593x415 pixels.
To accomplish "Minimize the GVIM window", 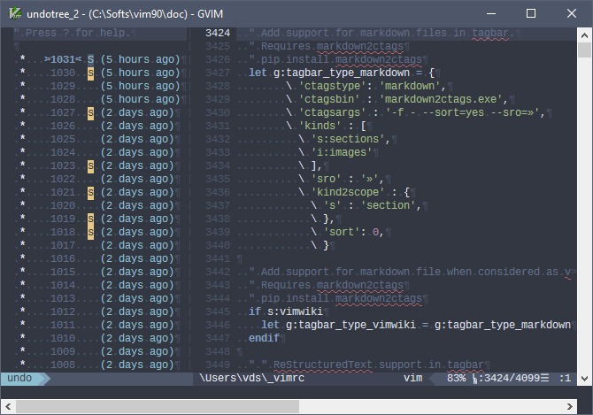I will [x=491, y=13].
